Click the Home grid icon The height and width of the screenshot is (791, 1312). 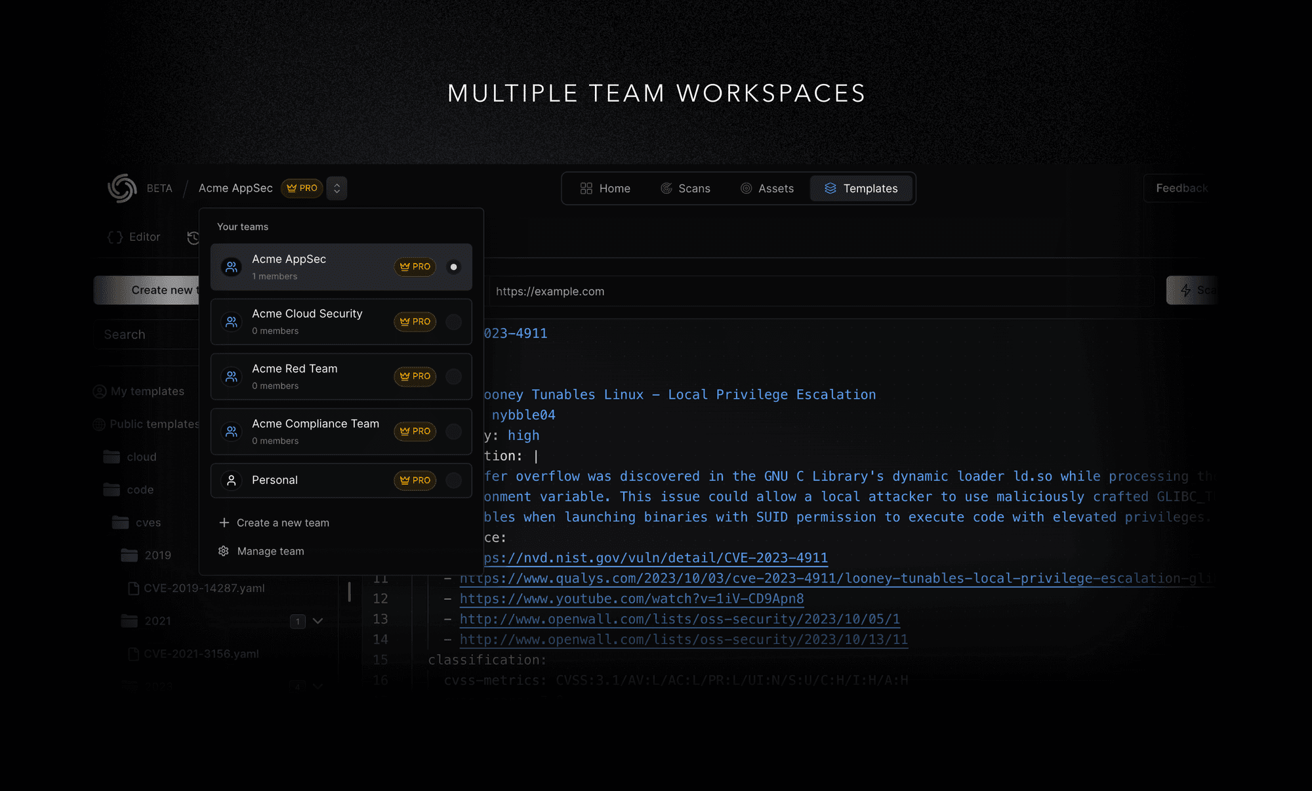click(x=586, y=189)
